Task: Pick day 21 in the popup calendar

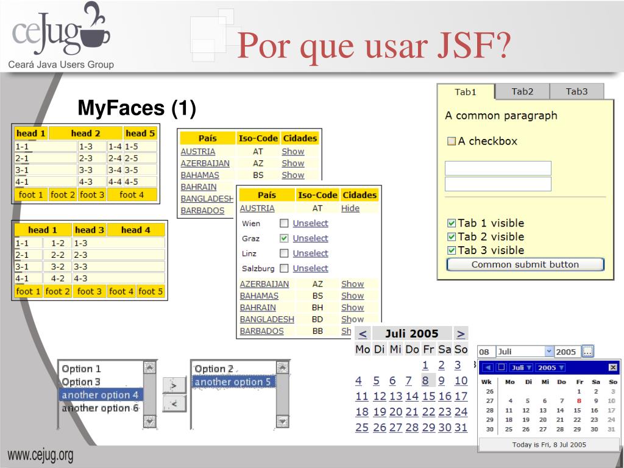Action: (560, 419)
